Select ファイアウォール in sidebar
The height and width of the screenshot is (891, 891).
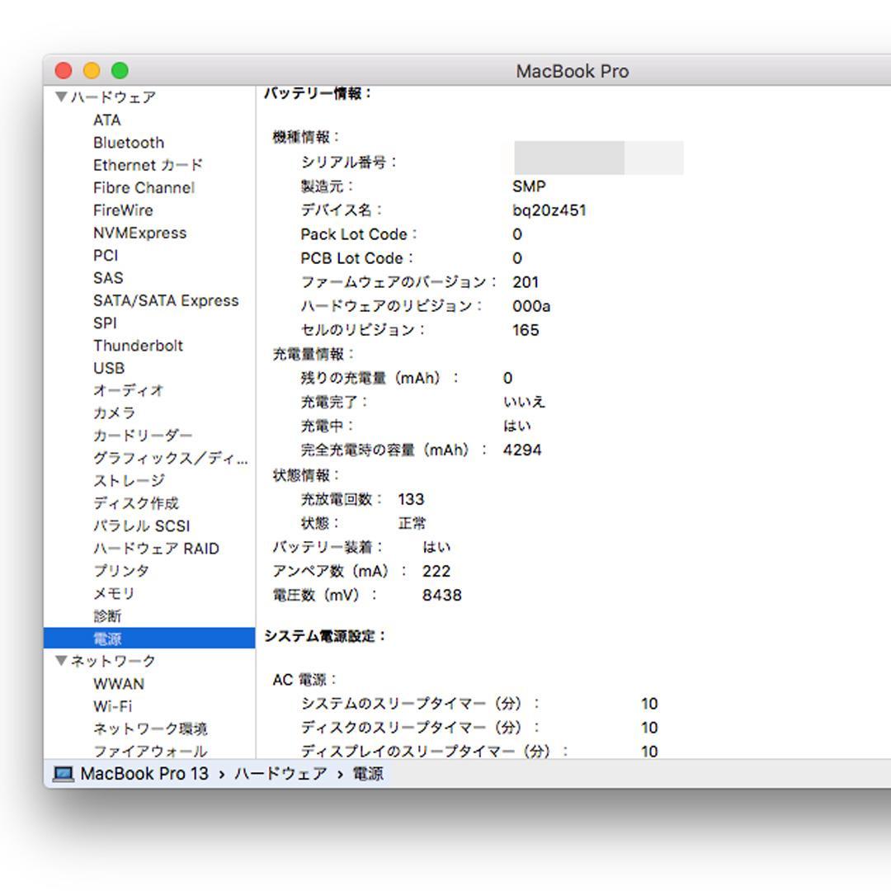tap(150, 752)
